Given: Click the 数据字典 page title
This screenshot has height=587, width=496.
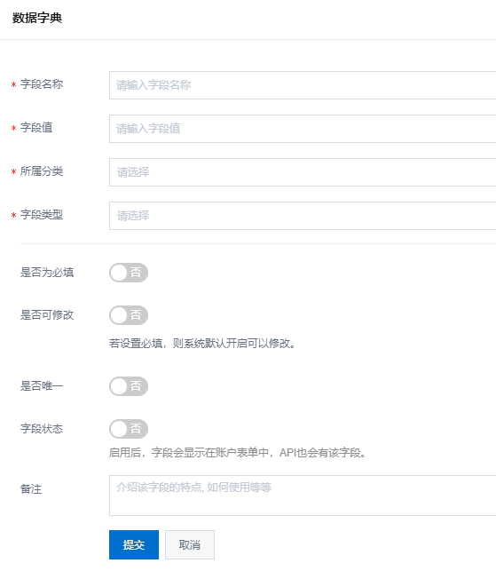Looking at the screenshot, I should [37, 18].
